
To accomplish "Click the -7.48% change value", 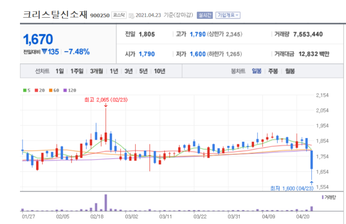I will pyautogui.click(x=77, y=51).
